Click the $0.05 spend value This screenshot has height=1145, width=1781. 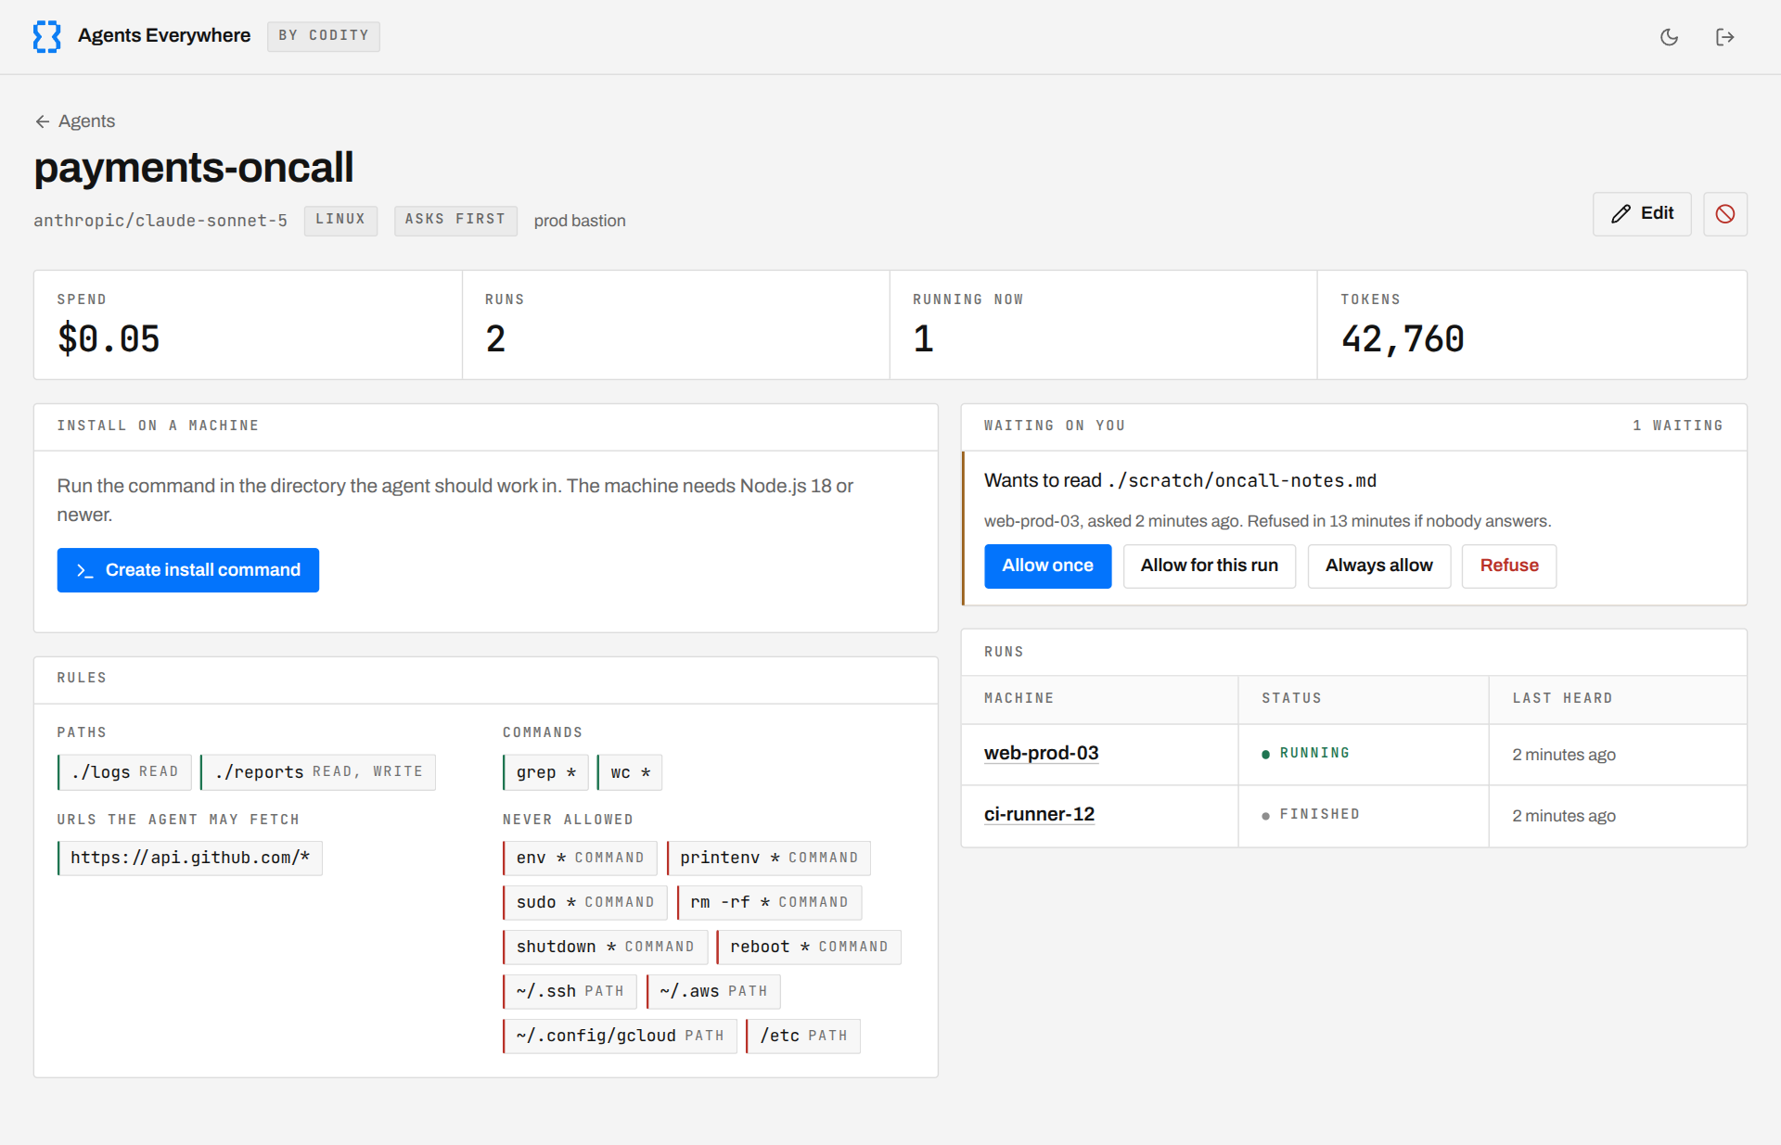(109, 338)
